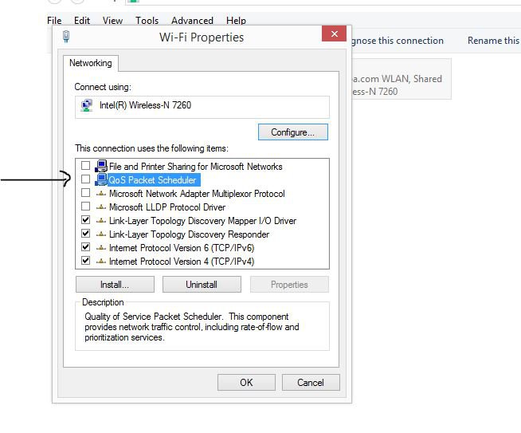Viewport: 521px width, 433px height.
Task: Select File and Printer Sharing for Microsoft Networks
Action: coord(196,167)
